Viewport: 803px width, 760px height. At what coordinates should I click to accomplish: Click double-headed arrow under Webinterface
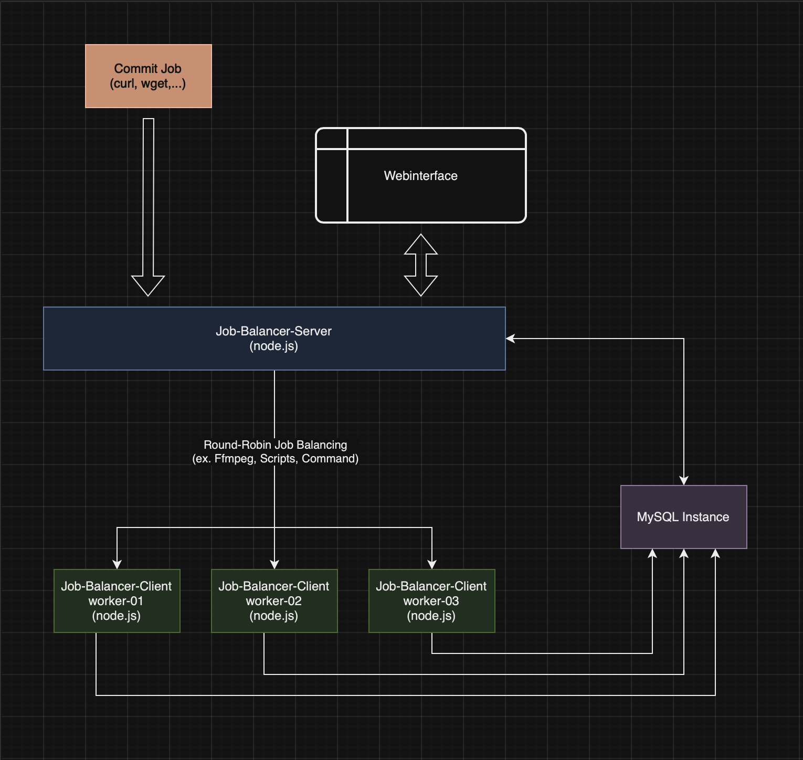click(421, 265)
